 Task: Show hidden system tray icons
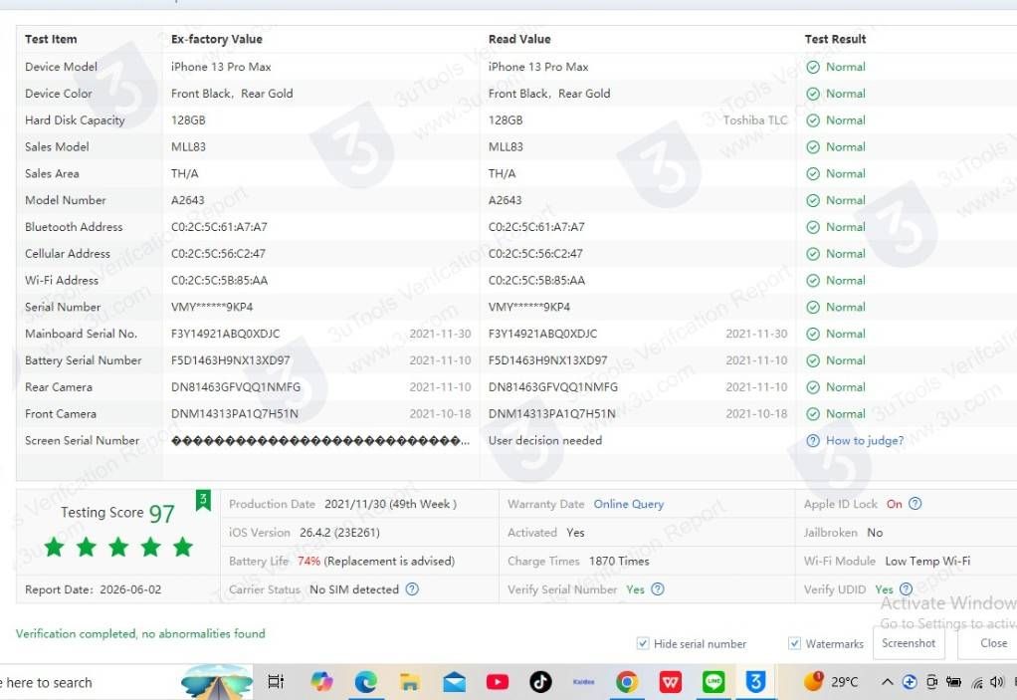888,682
